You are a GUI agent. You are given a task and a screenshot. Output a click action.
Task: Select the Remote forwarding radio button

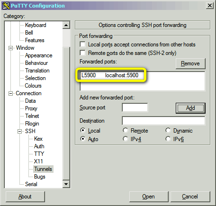click(x=126, y=130)
